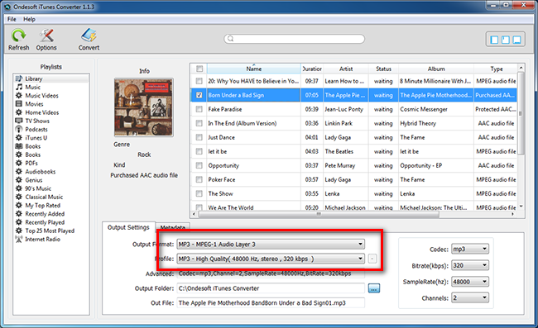Check the Poker Face track checkbox
Viewport: 538px width, 328px height.
pos(199,179)
